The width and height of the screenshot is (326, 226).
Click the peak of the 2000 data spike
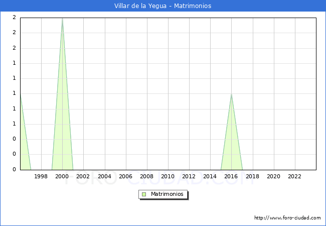(62, 19)
